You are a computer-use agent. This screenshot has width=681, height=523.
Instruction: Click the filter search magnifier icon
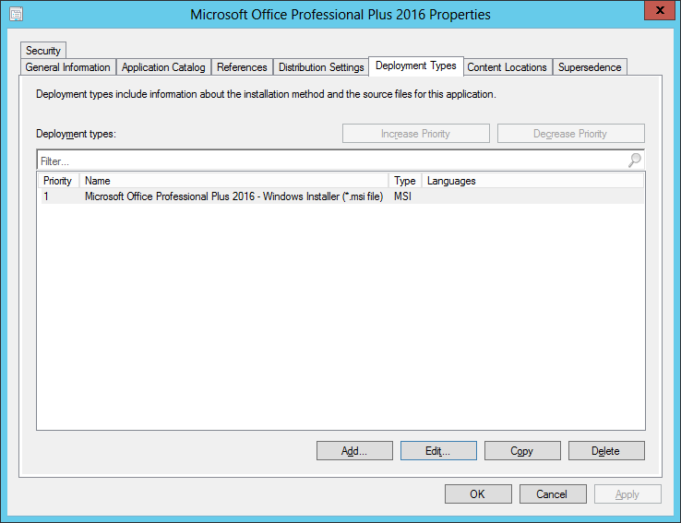click(x=634, y=160)
